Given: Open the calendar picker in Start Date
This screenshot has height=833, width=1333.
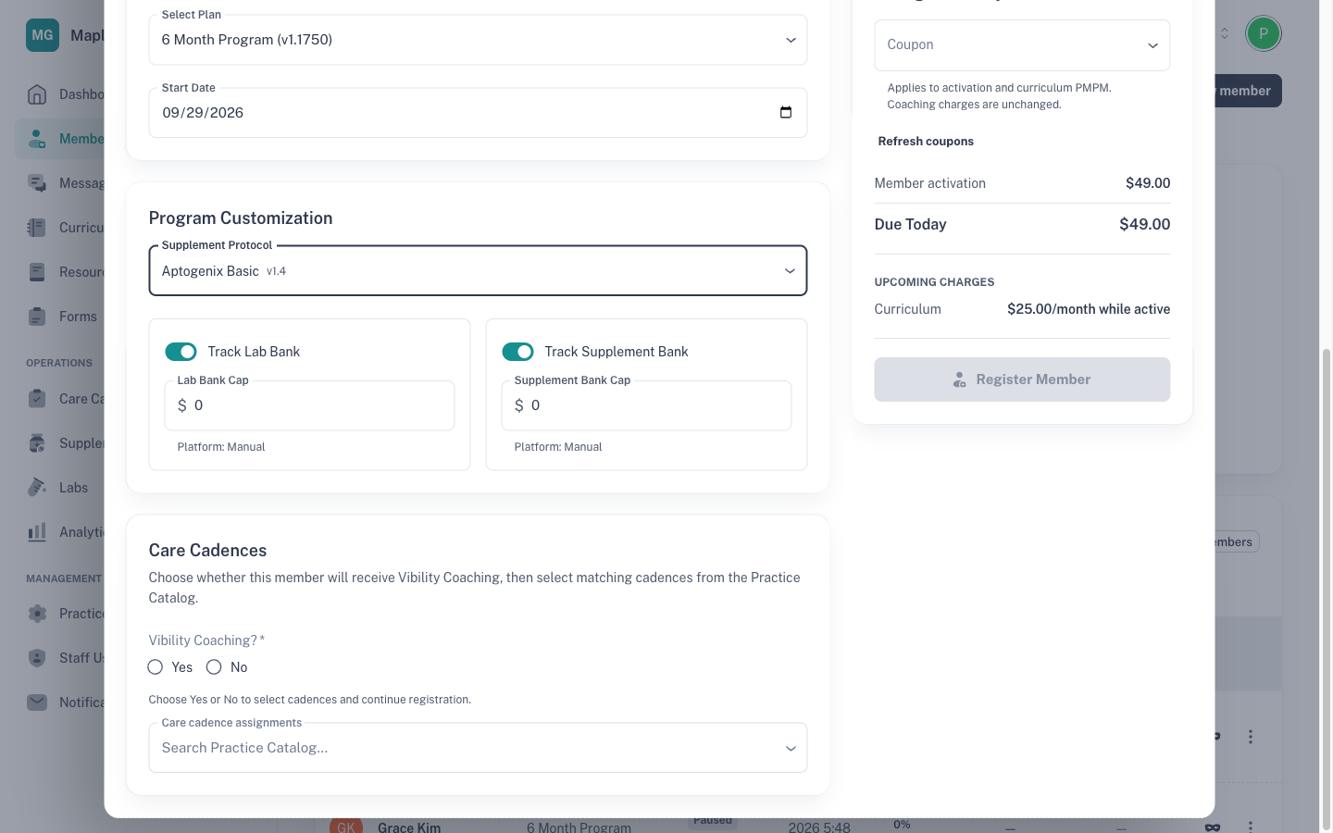Looking at the screenshot, I should pos(786,113).
